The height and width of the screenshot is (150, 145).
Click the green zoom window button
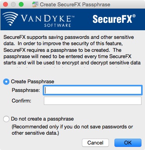click(21, 4)
